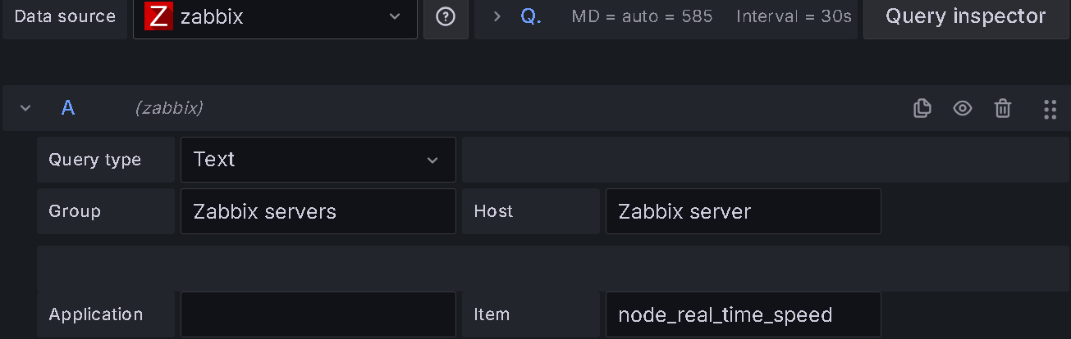The height and width of the screenshot is (339, 1071).
Task: Select the Item field node_real_time_speed
Action: (x=743, y=314)
